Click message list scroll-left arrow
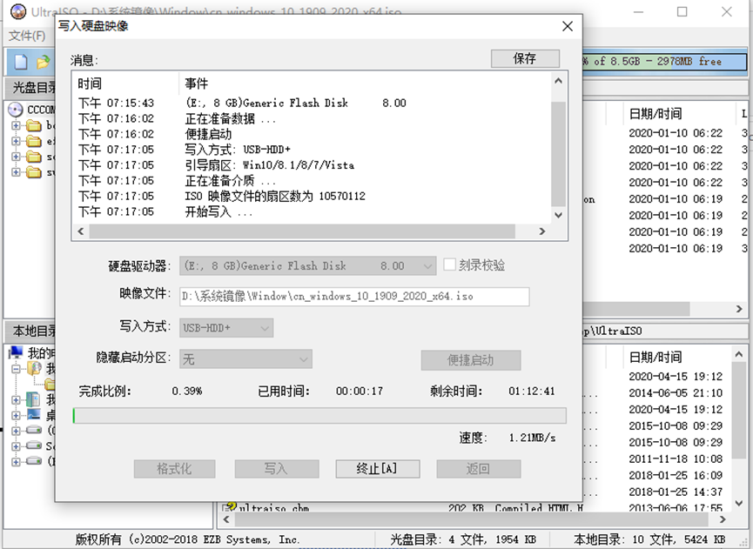Screen dimensions: 753x549 click(81, 231)
